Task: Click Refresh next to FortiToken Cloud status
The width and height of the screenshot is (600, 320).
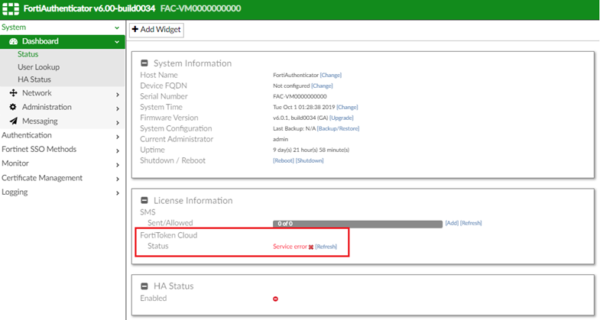Action: pos(326,247)
